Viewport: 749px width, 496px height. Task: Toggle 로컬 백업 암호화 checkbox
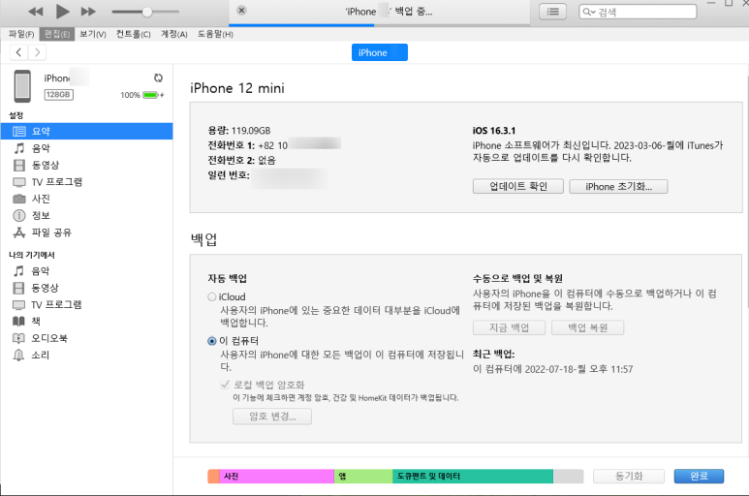pyautogui.click(x=225, y=385)
